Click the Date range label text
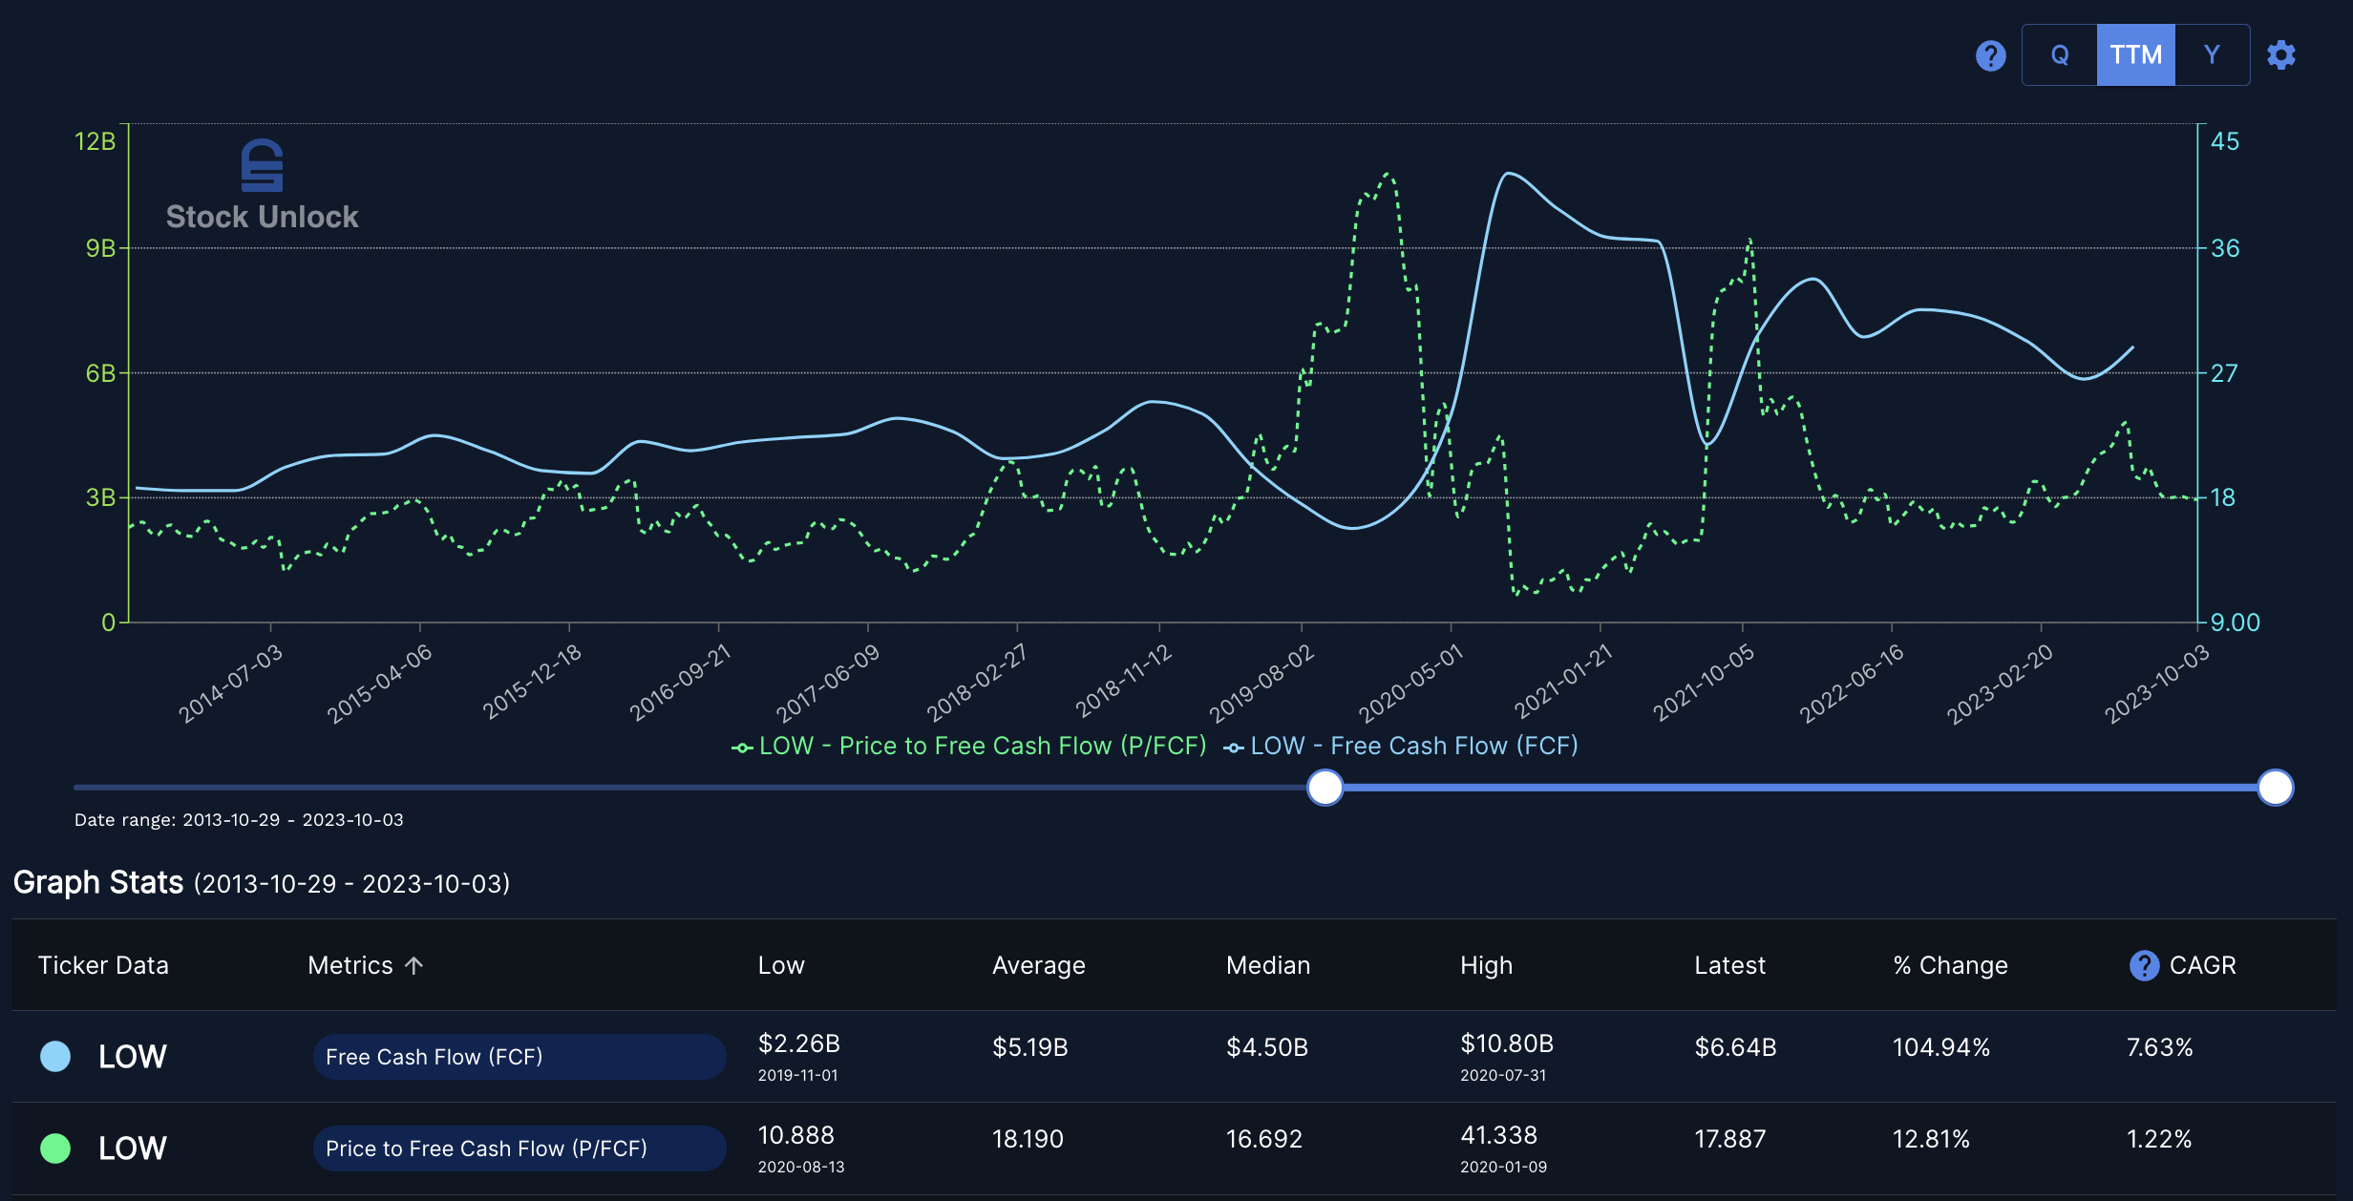The height and width of the screenshot is (1201, 2353). pos(239,820)
